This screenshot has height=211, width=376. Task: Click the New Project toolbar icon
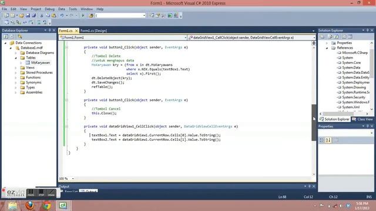click(6, 16)
